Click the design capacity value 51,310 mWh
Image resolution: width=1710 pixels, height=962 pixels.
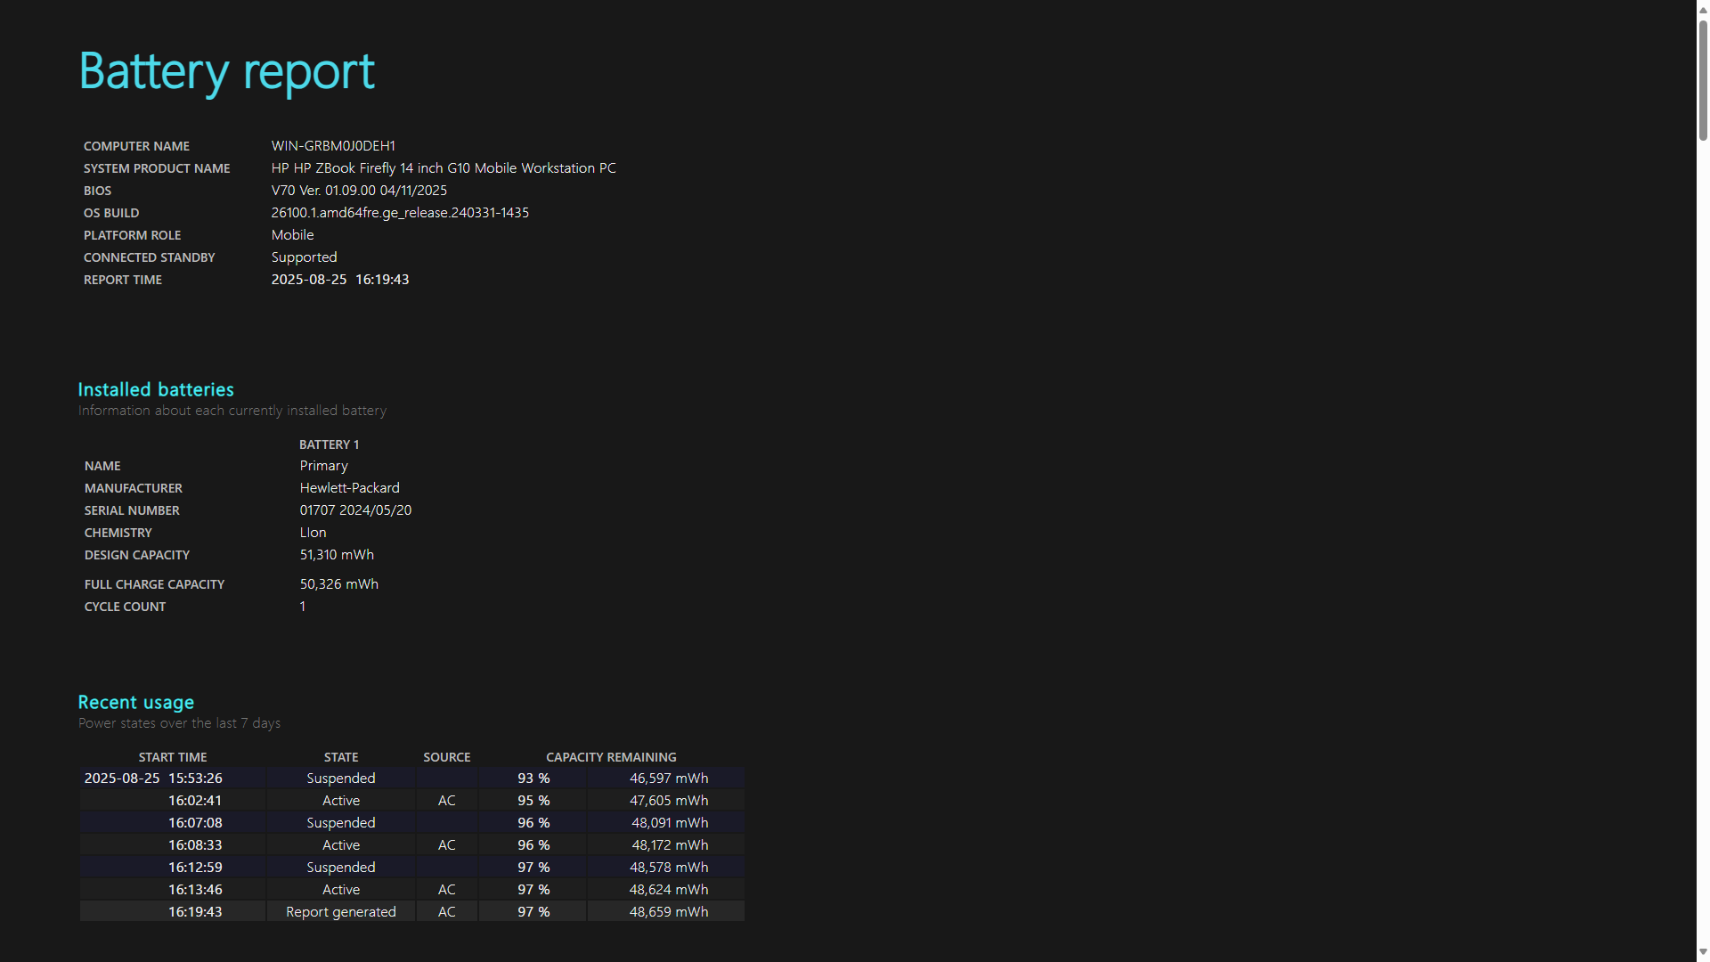[337, 555]
